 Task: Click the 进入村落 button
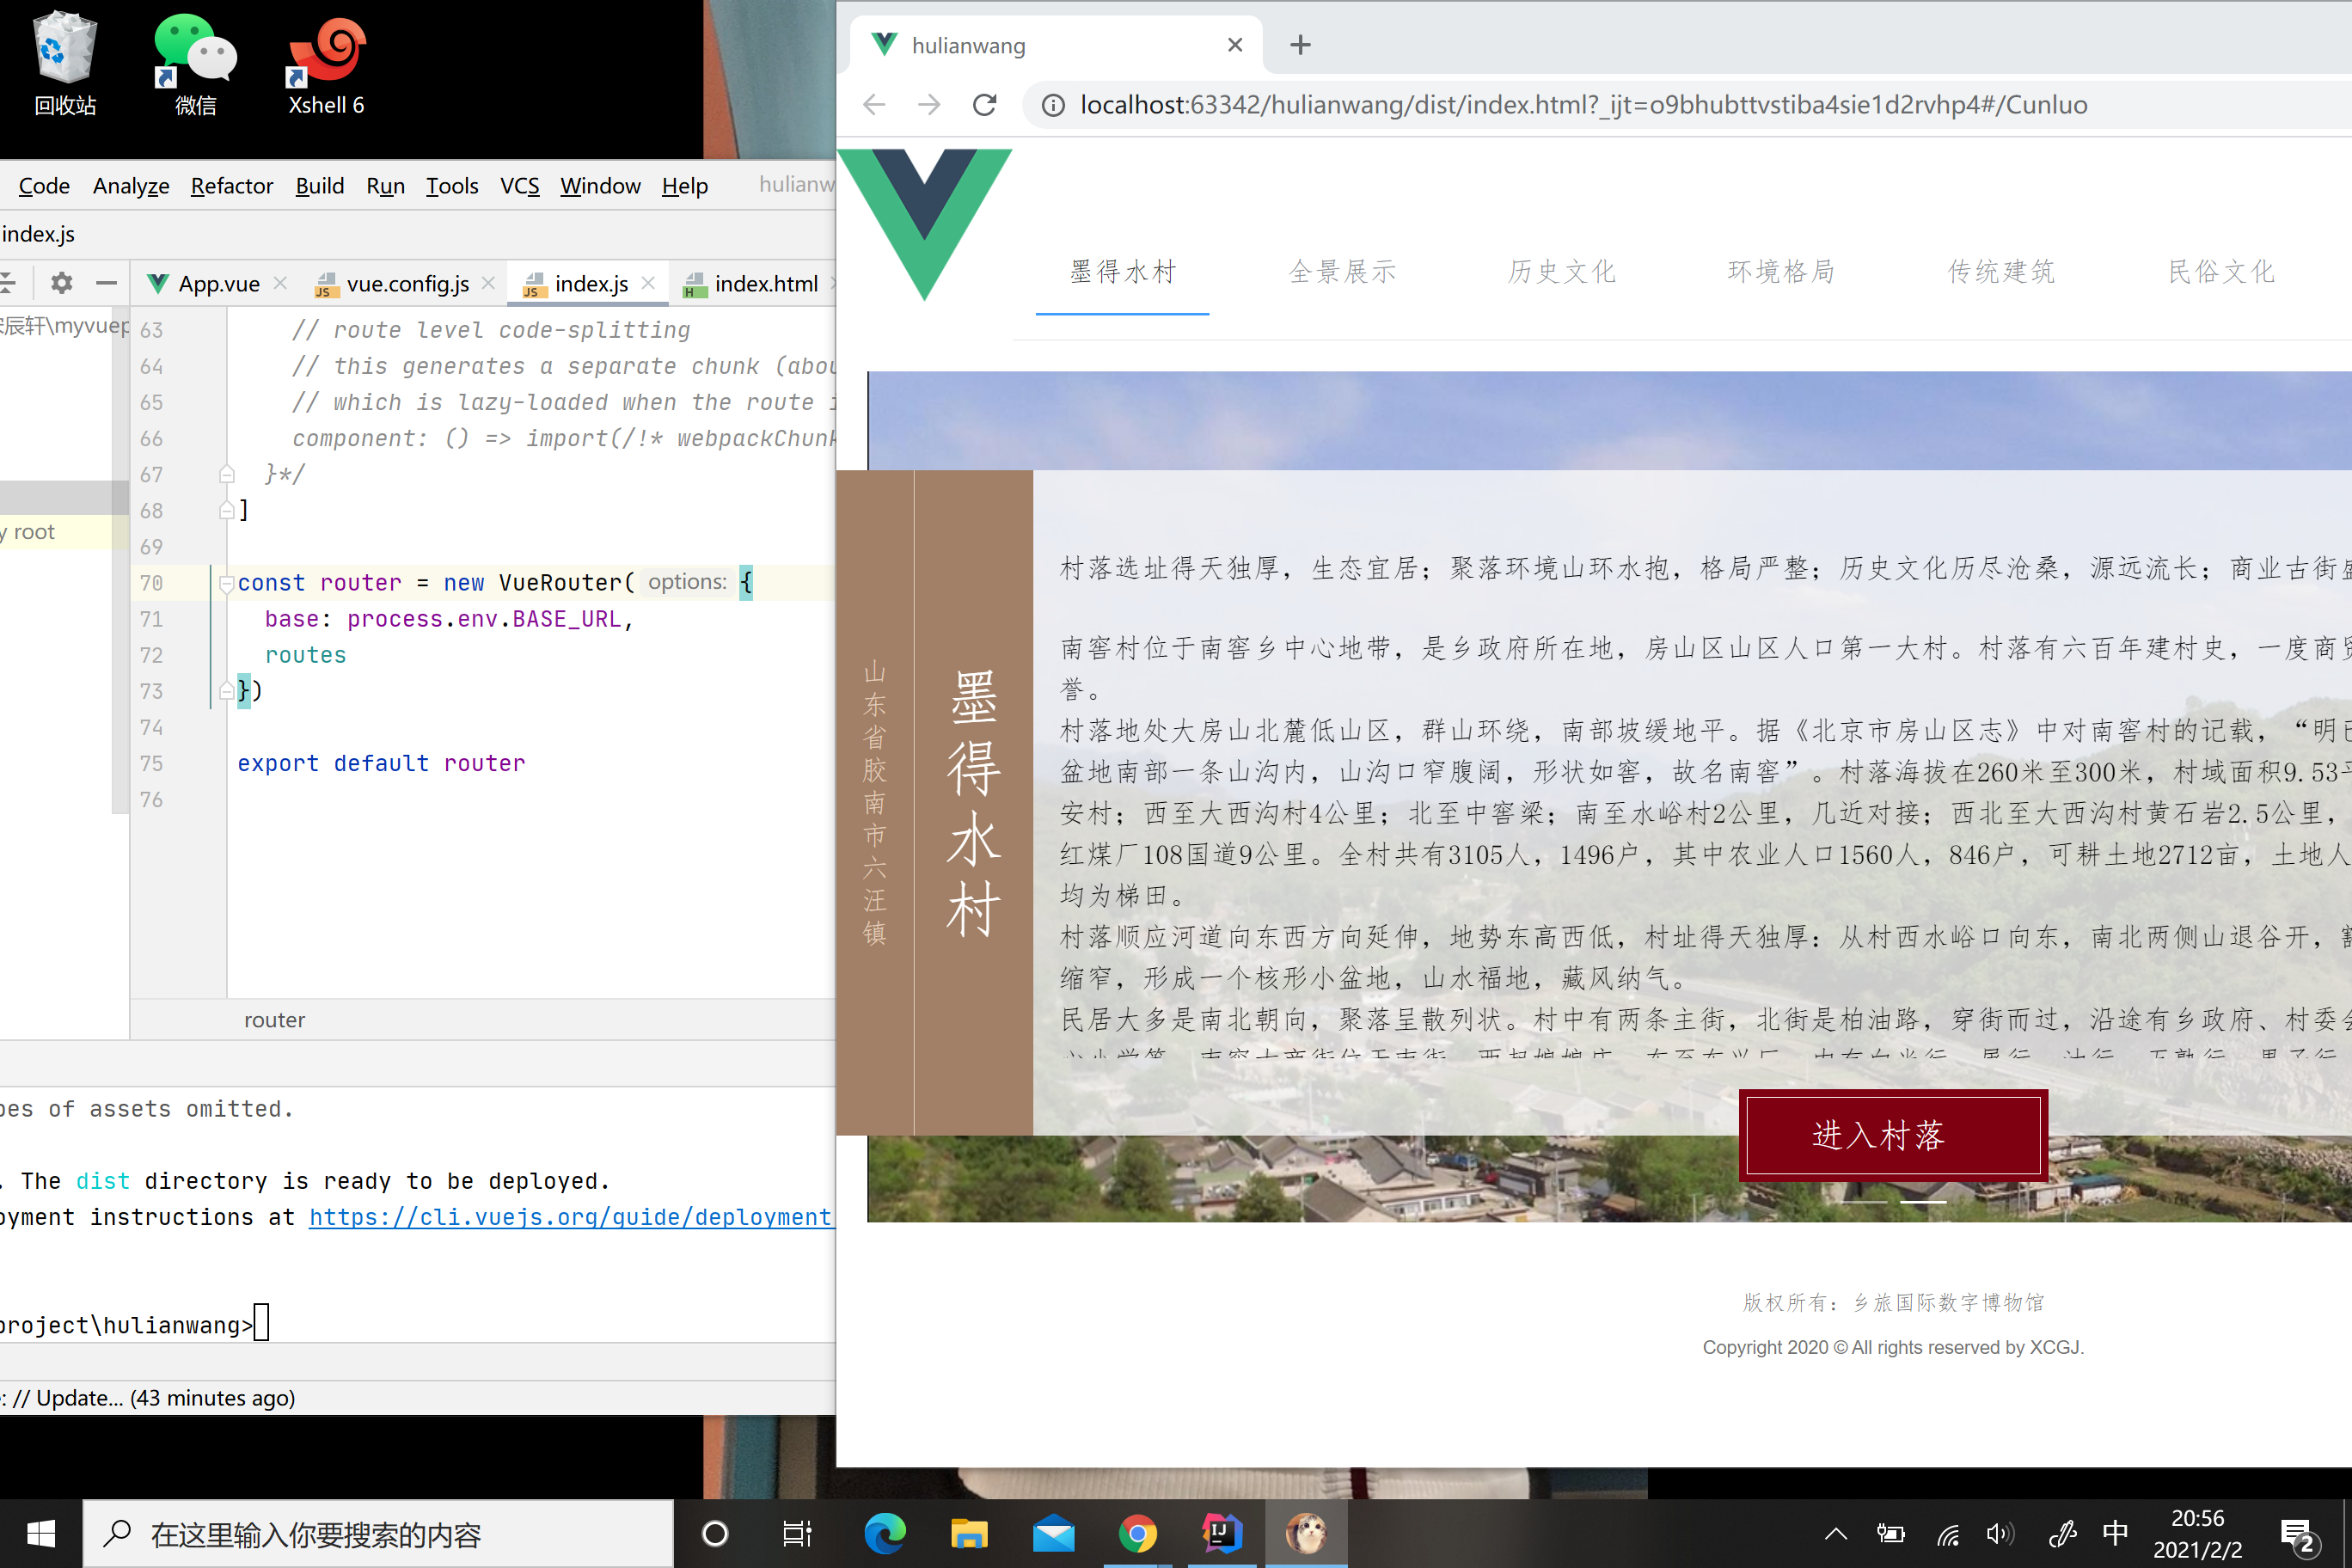1893,1135
